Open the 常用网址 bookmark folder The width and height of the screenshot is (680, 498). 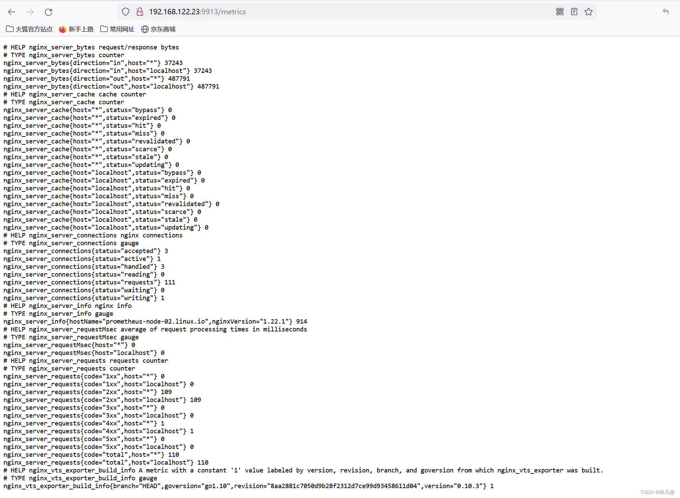(117, 29)
